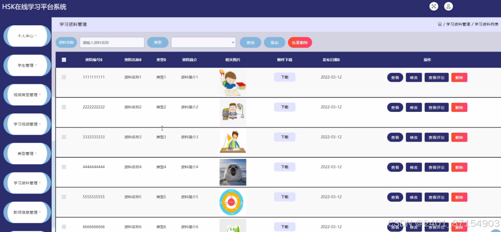
Task: Click the home icon in breadcrumb
Action: pos(440,24)
